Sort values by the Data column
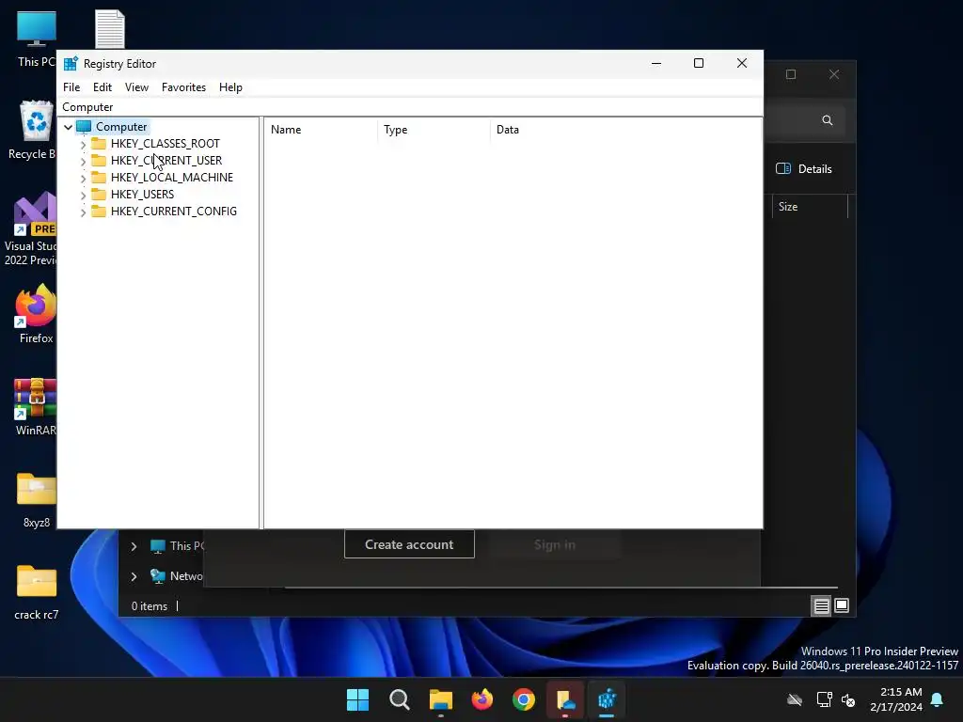The width and height of the screenshot is (963, 722). pyautogui.click(x=625, y=130)
